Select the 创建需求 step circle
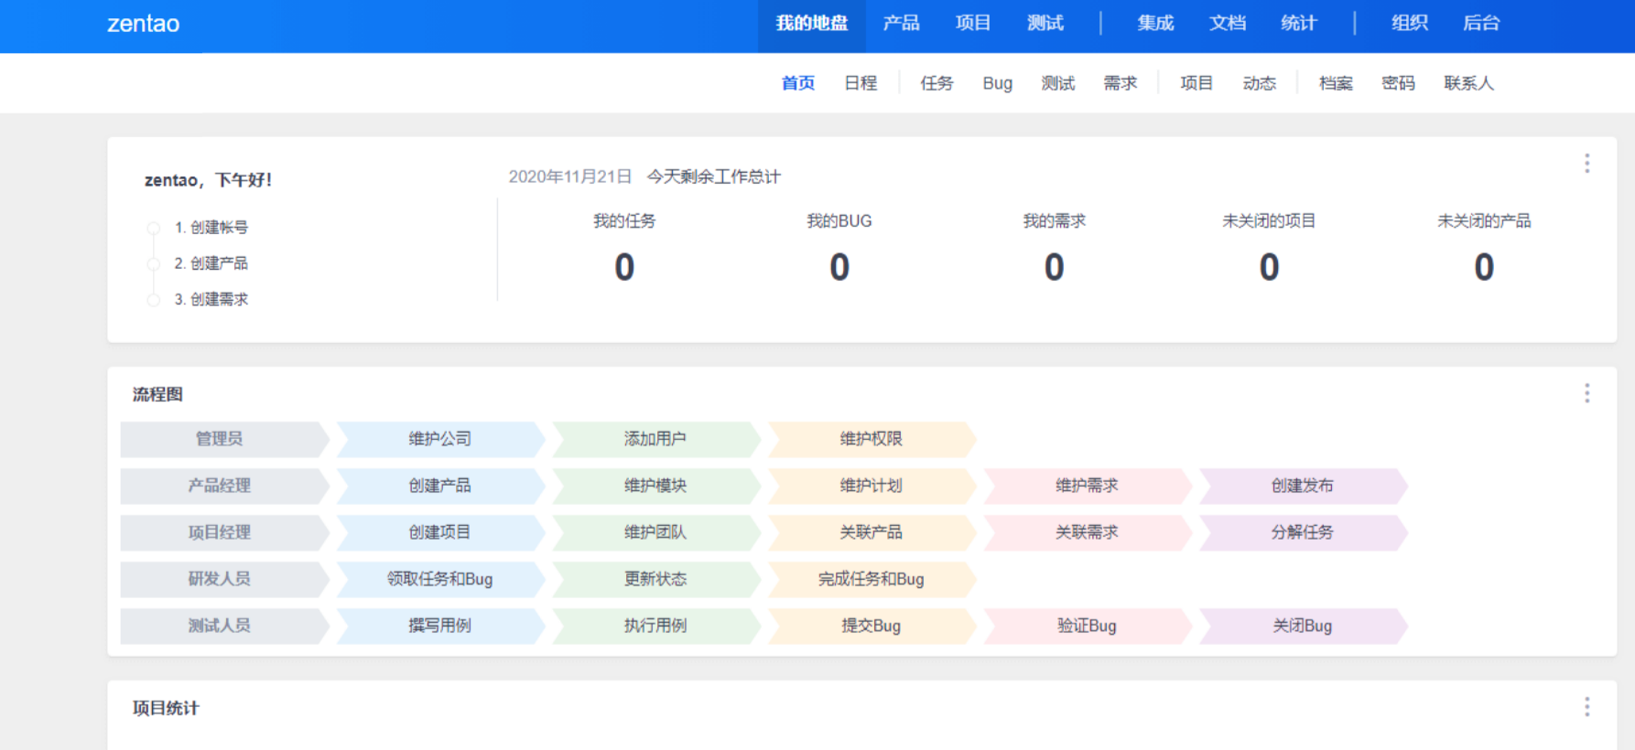Viewport: 1635px width, 750px height. [154, 300]
